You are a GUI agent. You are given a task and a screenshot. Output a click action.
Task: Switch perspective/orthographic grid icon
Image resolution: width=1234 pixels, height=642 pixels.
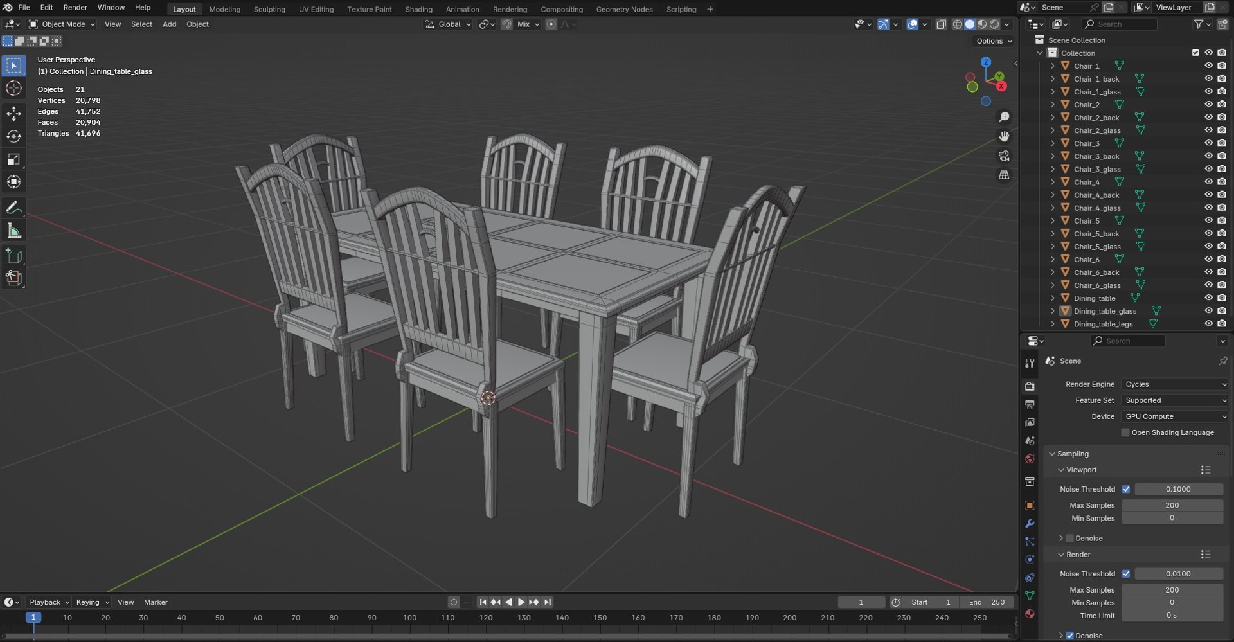[x=1003, y=175]
